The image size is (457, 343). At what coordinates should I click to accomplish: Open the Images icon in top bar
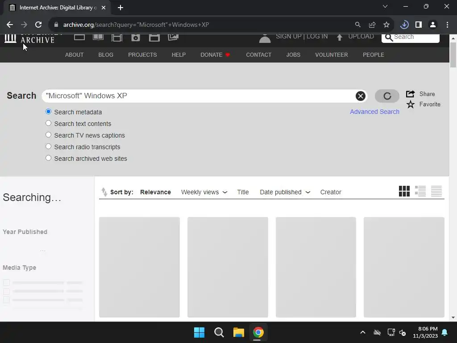tap(173, 38)
